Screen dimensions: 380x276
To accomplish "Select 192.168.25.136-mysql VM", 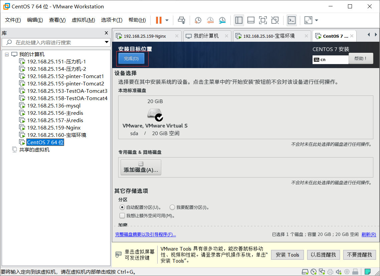I will point(53,106).
